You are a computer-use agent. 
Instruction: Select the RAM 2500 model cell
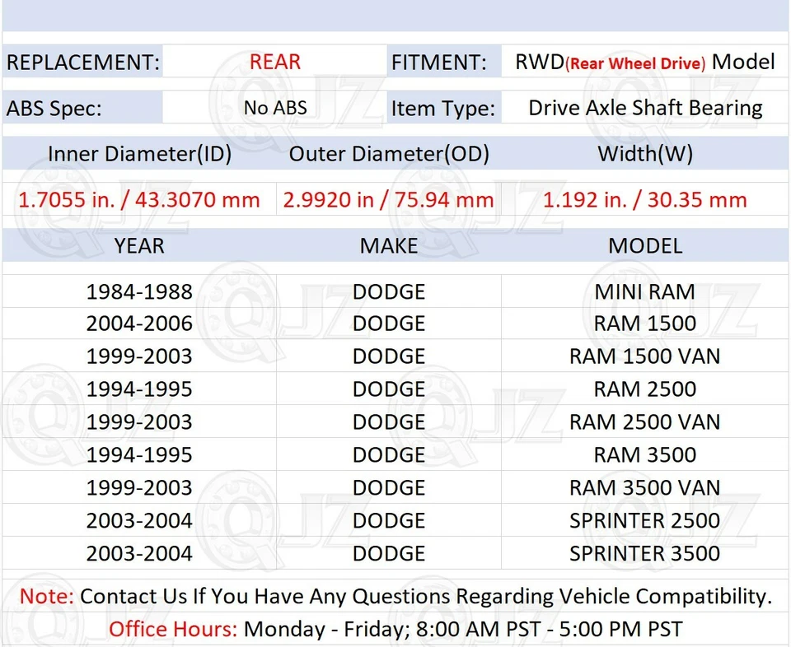tap(644, 389)
